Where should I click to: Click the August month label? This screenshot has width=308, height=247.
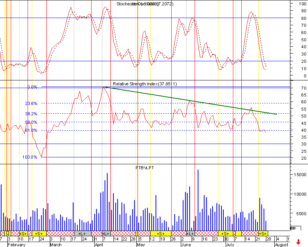(282, 245)
